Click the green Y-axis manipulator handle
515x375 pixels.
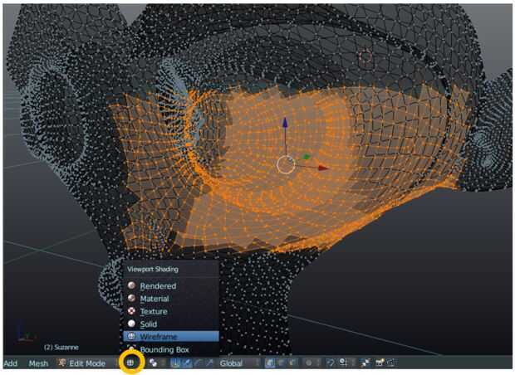pos(307,157)
